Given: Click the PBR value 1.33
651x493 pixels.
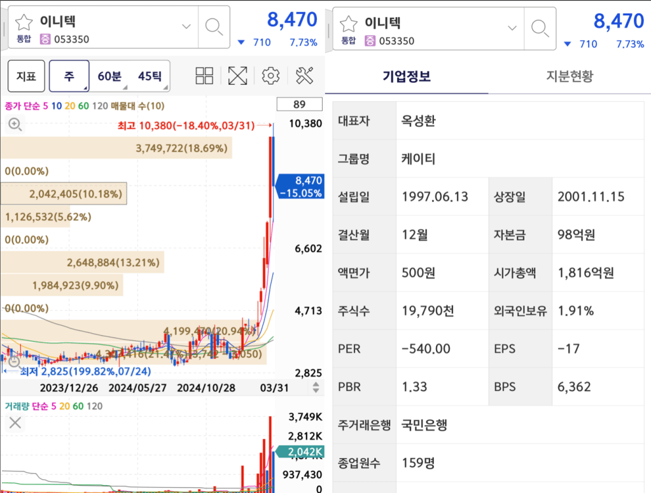Looking at the screenshot, I should click(x=414, y=387).
